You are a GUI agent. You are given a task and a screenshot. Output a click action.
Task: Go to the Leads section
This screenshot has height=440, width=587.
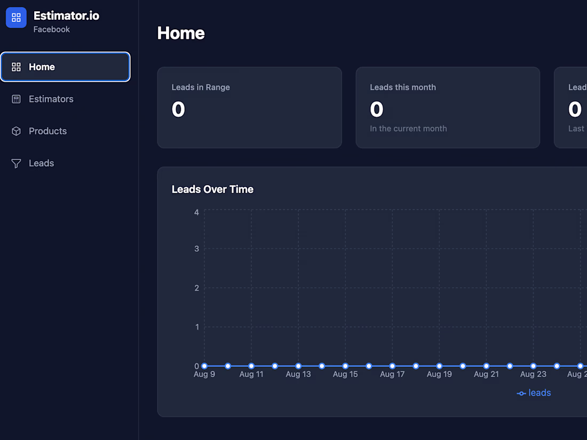tap(41, 163)
